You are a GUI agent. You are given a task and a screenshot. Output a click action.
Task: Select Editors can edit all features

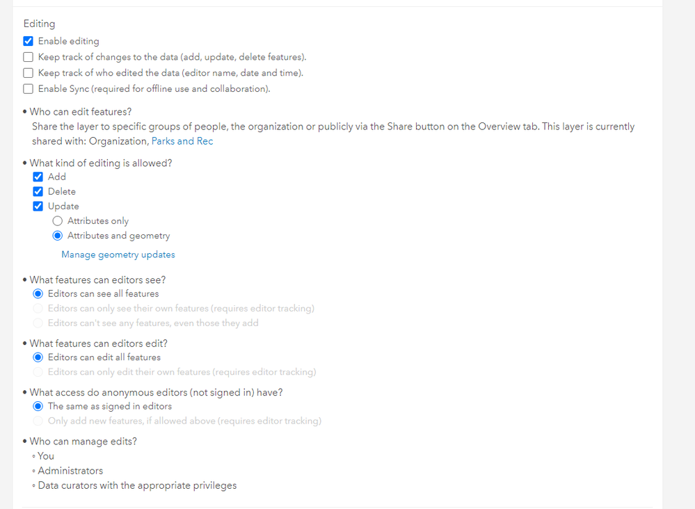pyautogui.click(x=38, y=357)
